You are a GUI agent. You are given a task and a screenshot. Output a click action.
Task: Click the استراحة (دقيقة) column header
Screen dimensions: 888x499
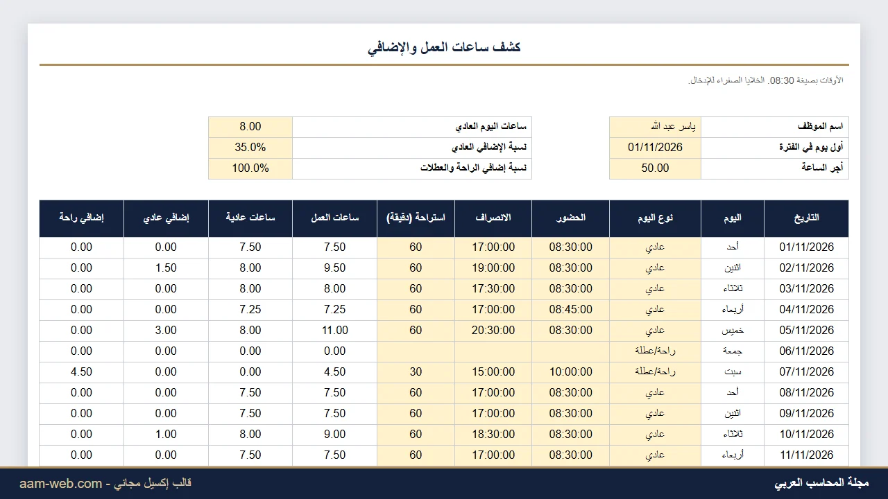(x=416, y=218)
